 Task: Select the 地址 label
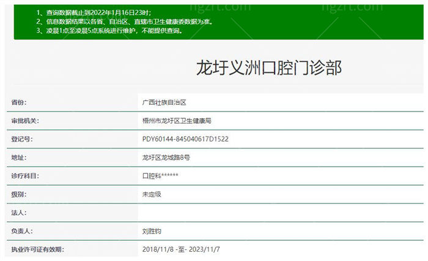coord(19,157)
